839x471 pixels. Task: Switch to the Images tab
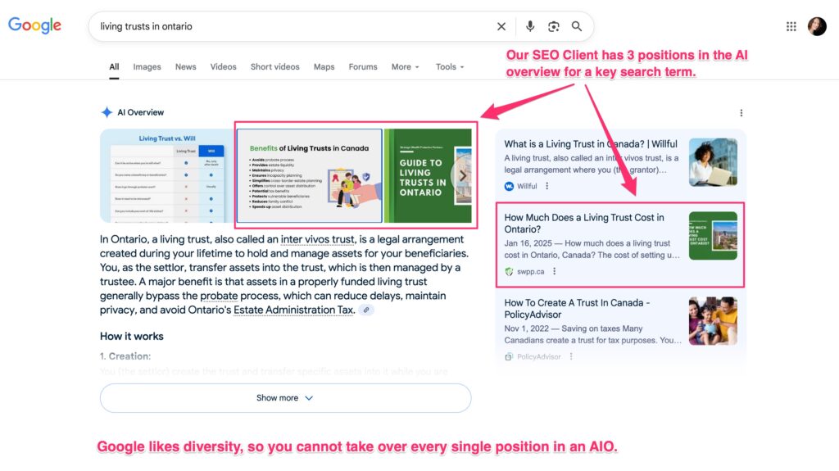147,67
